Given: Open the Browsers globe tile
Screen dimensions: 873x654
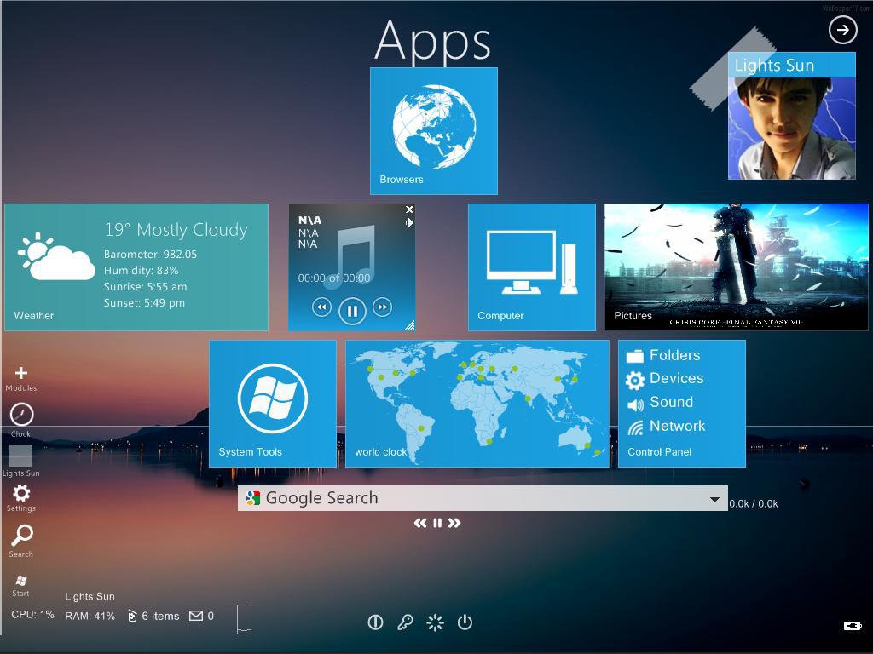Looking at the screenshot, I should 434,131.
